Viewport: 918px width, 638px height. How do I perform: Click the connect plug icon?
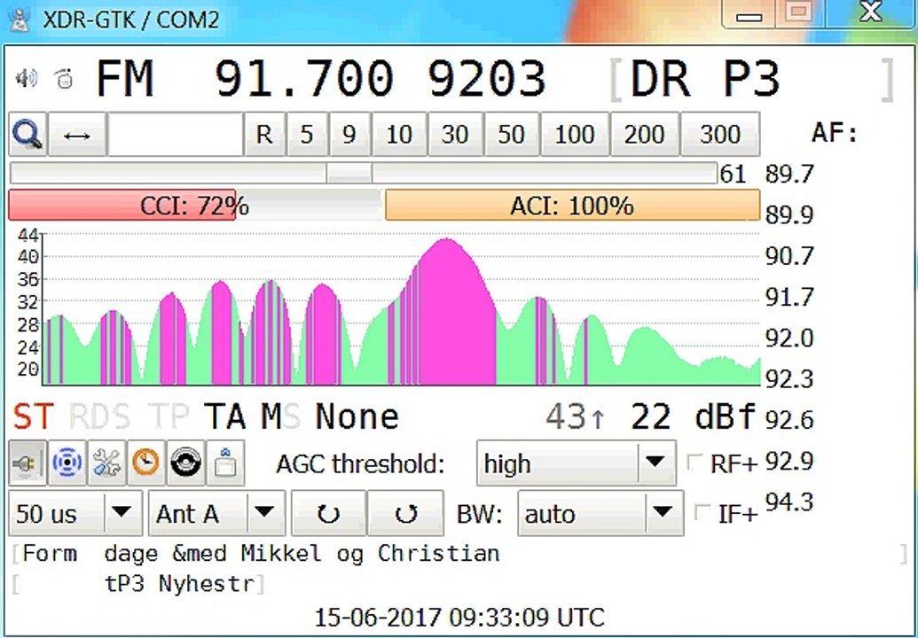pos(27,463)
